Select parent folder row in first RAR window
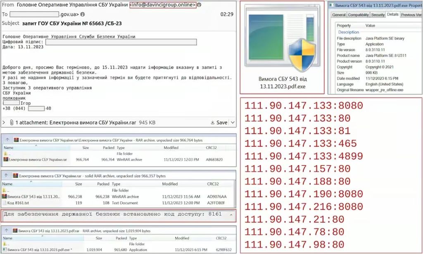The height and width of the screenshot is (254, 423). [119, 153]
